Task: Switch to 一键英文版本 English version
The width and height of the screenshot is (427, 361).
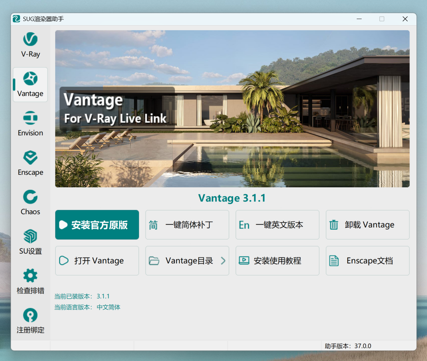Action: click(x=277, y=225)
